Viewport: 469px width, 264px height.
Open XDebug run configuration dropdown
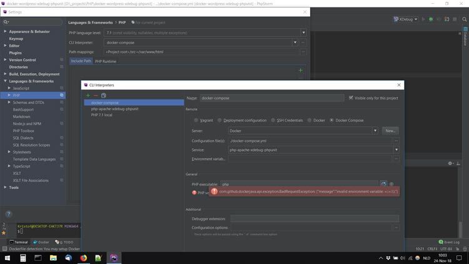click(406, 19)
